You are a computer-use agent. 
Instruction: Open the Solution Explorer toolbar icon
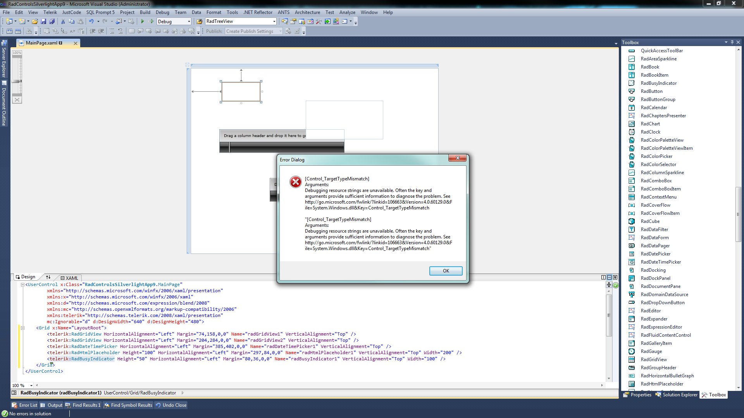(x=285, y=22)
